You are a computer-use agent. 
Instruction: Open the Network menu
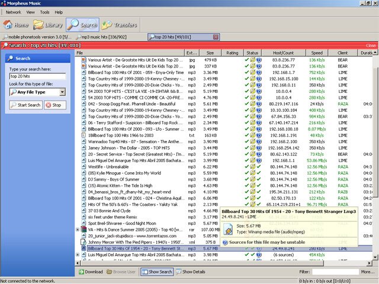coord(13,12)
